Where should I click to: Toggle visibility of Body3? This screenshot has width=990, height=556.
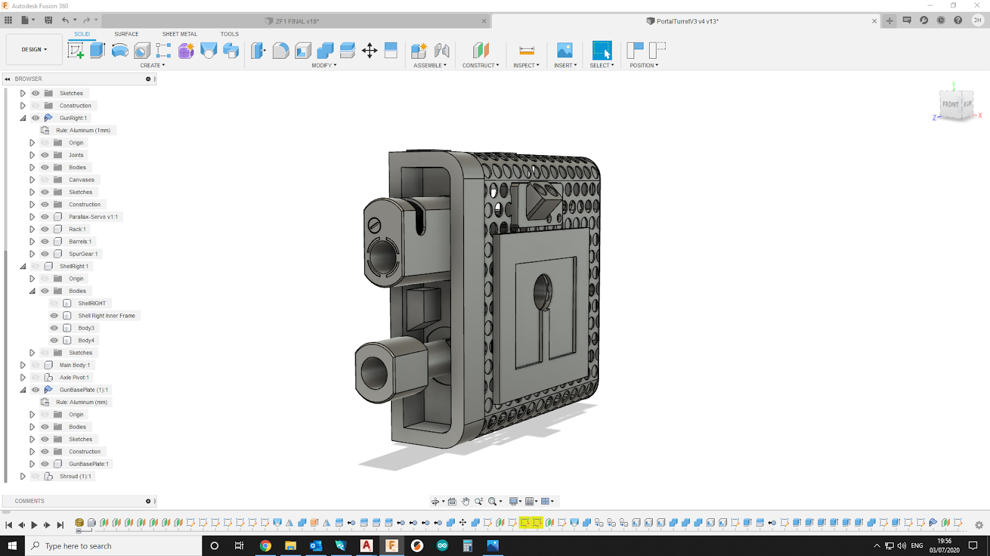tap(54, 328)
